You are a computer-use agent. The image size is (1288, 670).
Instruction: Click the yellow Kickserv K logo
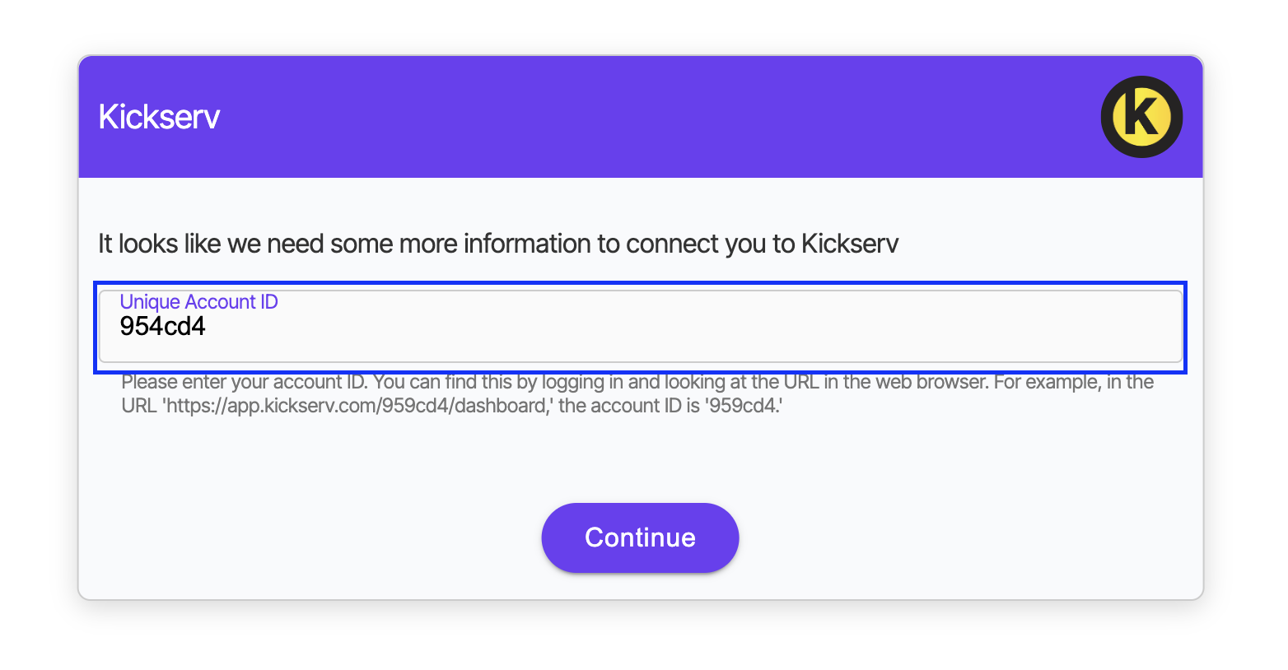pyautogui.click(x=1141, y=117)
